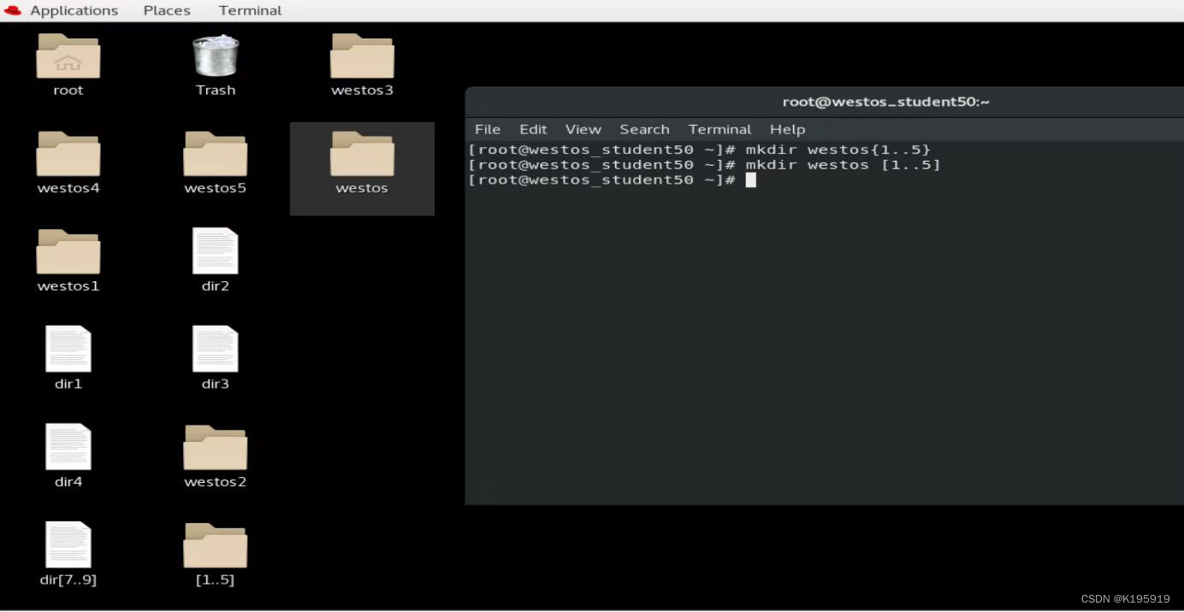Image resolution: width=1184 pixels, height=612 pixels.
Task: Select the dir4 file icon
Action: [x=68, y=447]
